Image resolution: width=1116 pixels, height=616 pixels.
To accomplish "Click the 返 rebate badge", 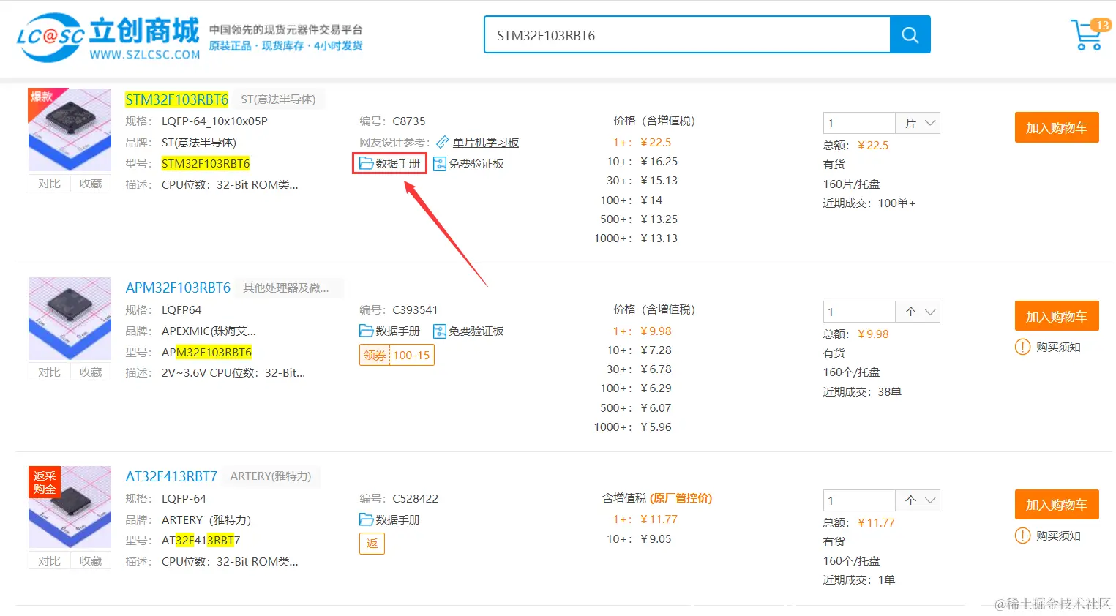I will 372,544.
